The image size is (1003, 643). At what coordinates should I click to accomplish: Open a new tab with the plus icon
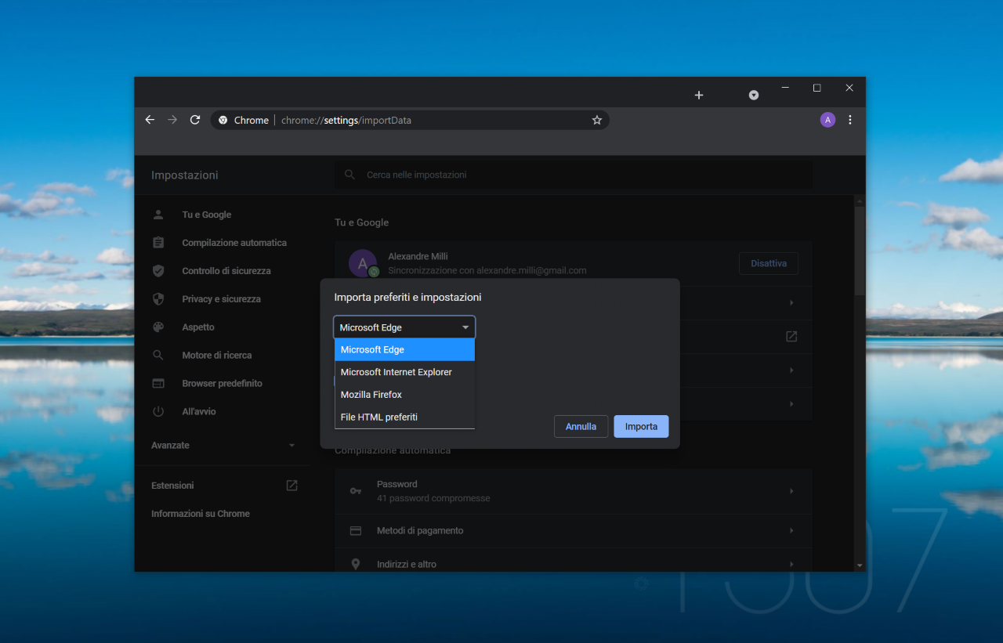point(699,95)
